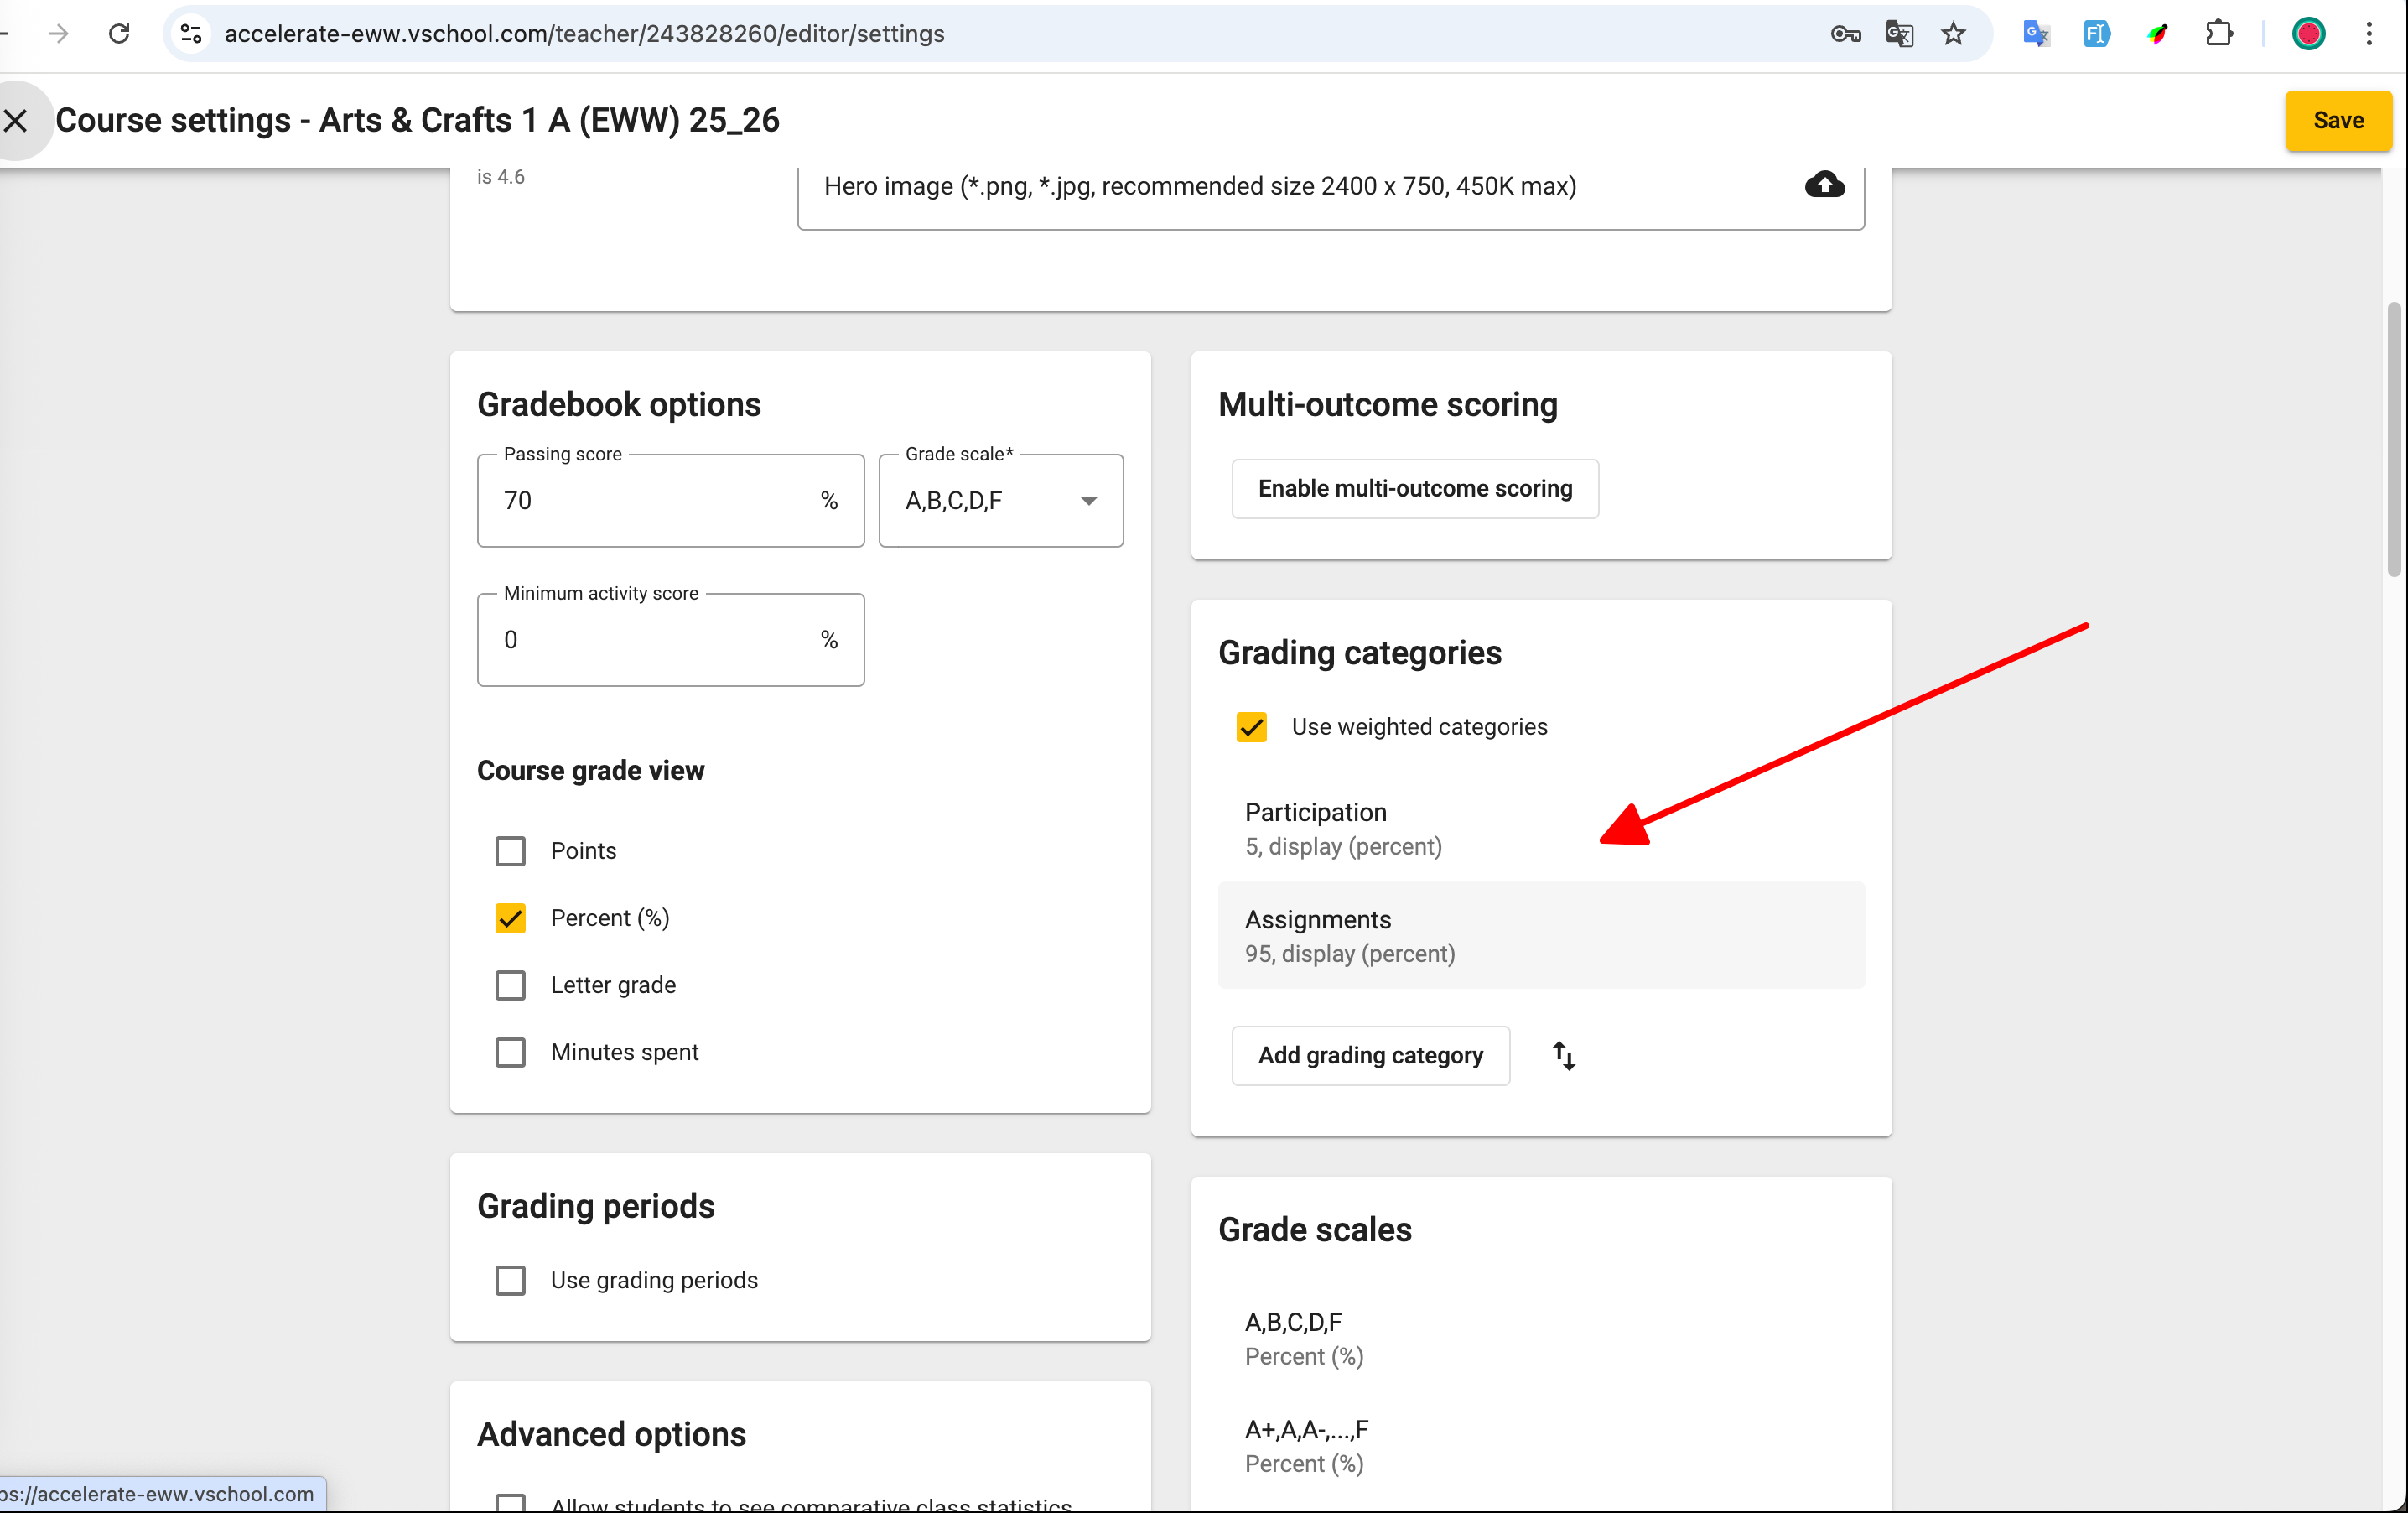This screenshot has width=2408, height=1513.
Task: Enable Use grading periods checkbox
Action: [510, 1280]
